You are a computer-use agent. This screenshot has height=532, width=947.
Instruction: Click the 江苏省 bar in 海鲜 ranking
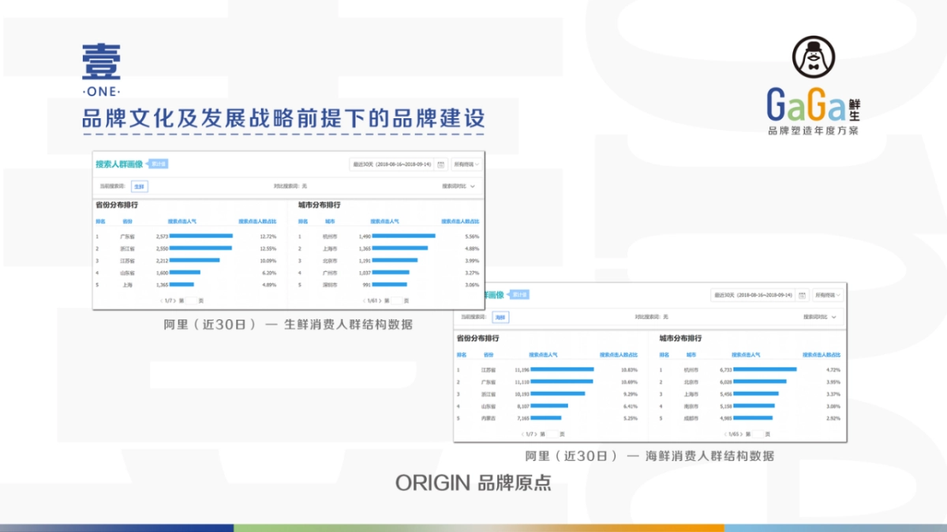(x=562, y=369)
